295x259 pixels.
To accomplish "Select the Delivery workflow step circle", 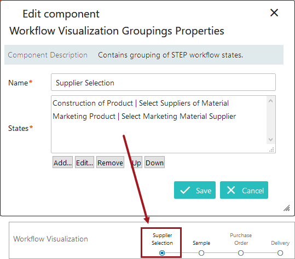I will point(280,253).
